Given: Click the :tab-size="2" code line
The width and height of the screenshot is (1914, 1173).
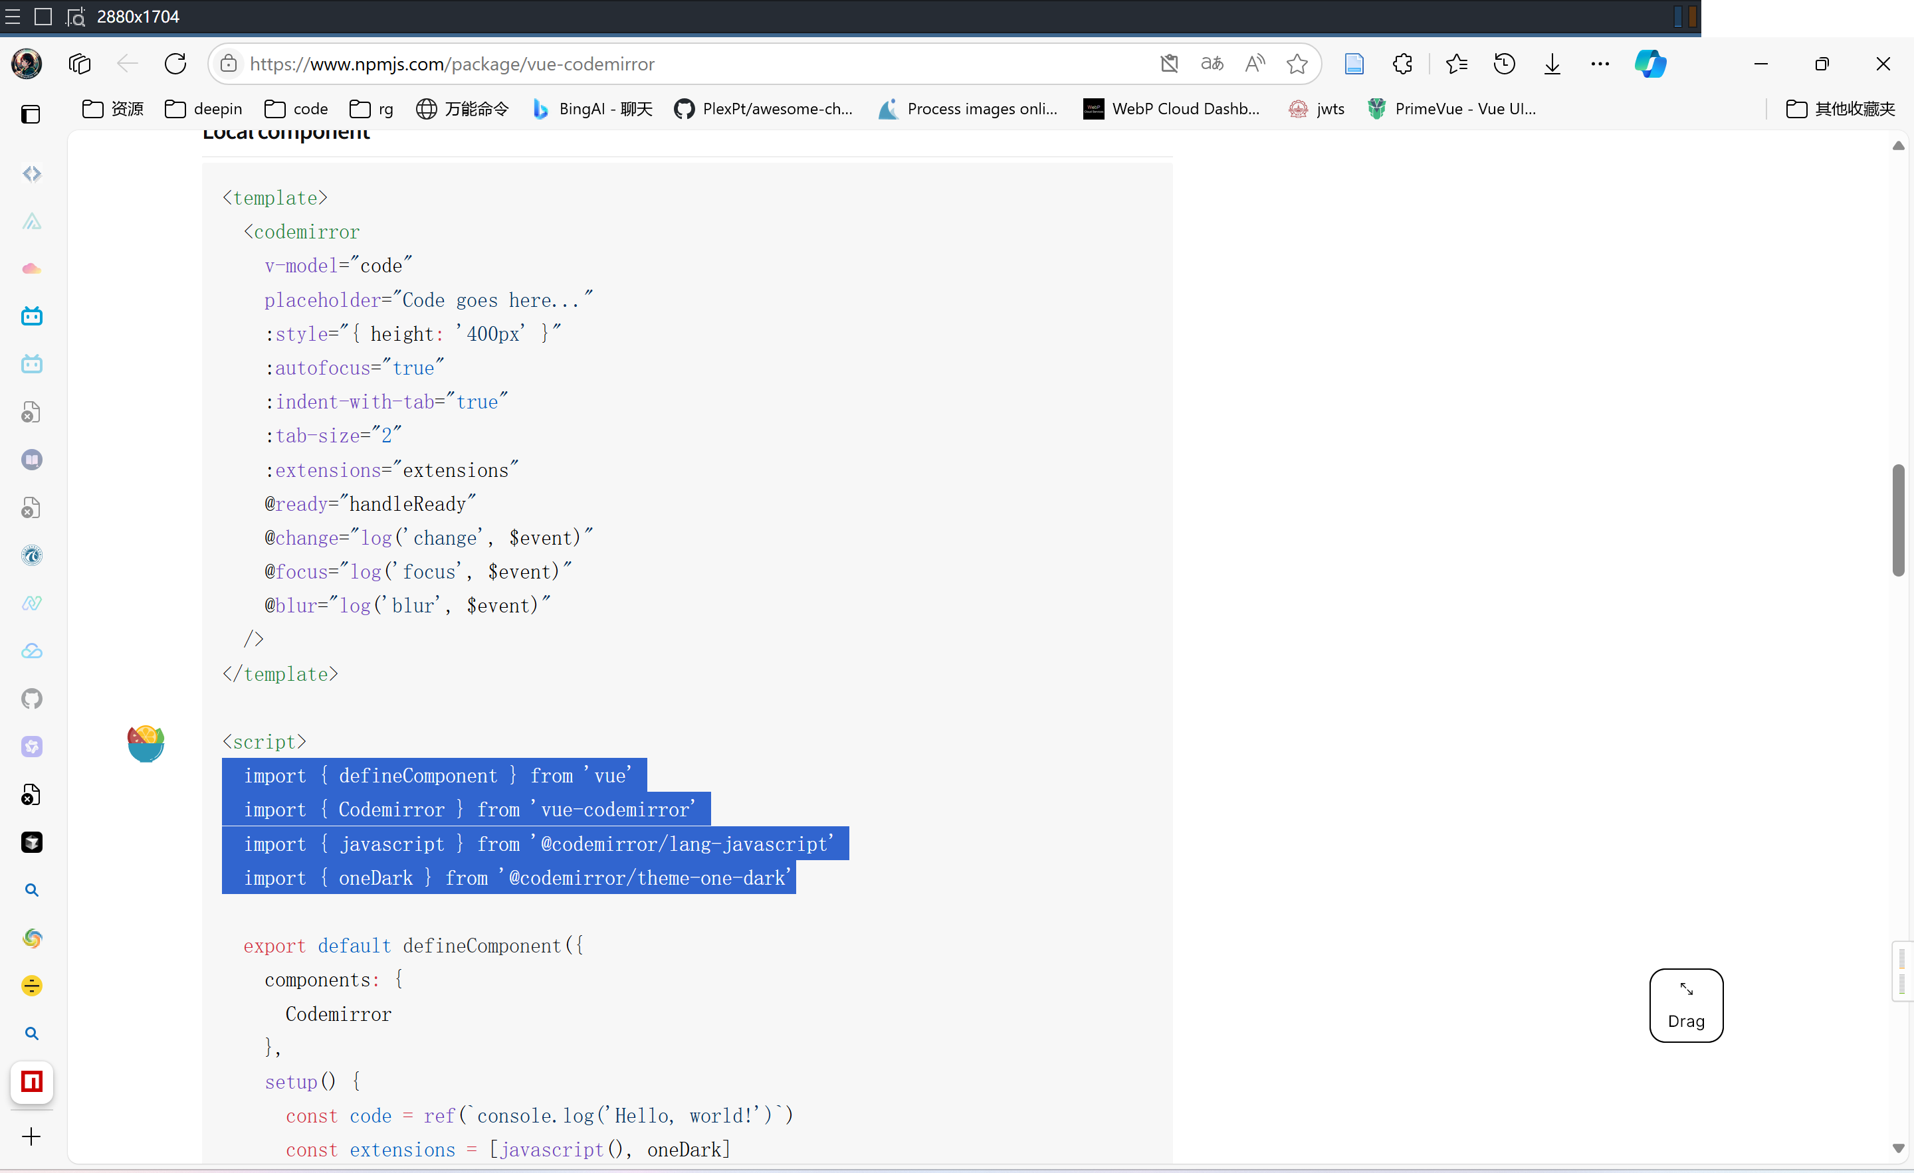Looking at the screenshot, I should 333,436.
